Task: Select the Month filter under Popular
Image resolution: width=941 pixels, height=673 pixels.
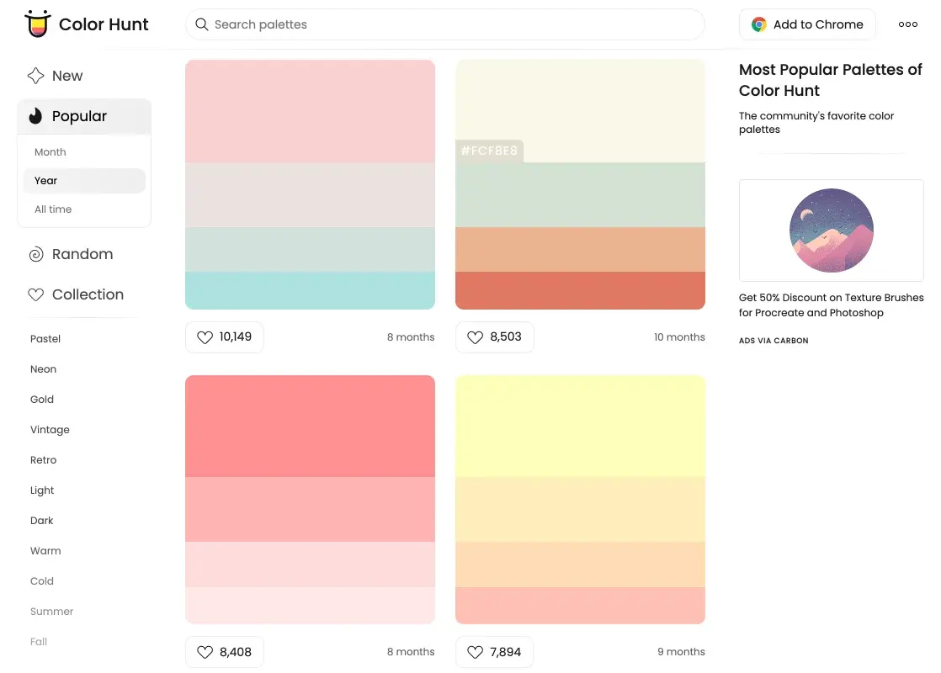Action: tap(51, 152)
